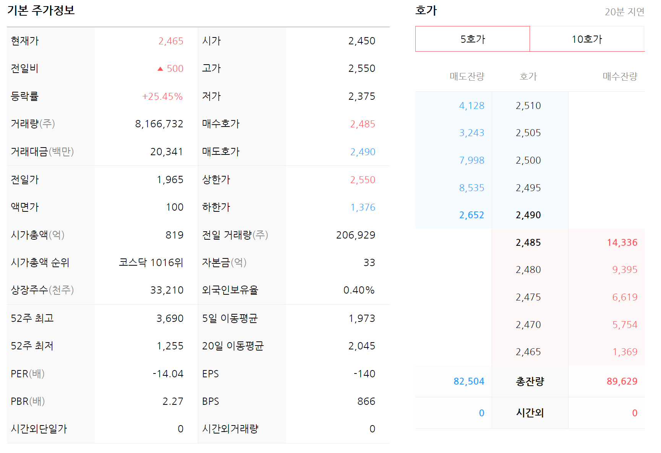Click trading value 20,341
Screen dimensions: 661x453
(167, 152)
